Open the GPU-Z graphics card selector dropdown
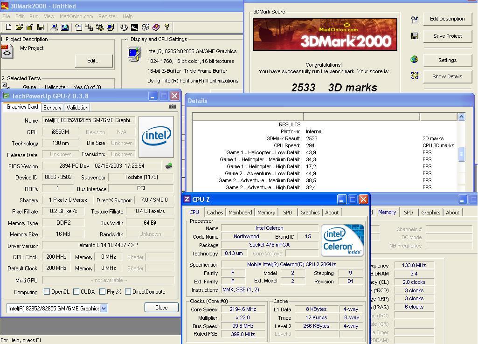 pos(104,309)
